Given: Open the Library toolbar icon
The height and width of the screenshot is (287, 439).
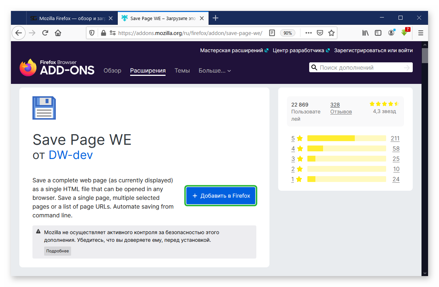Looking at the screenshot, I should pos(365,33).
